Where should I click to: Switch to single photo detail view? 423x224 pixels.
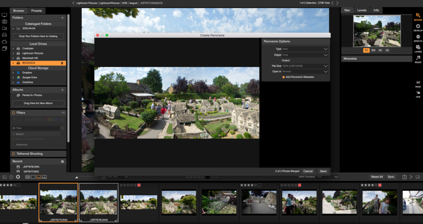point(33,177)
